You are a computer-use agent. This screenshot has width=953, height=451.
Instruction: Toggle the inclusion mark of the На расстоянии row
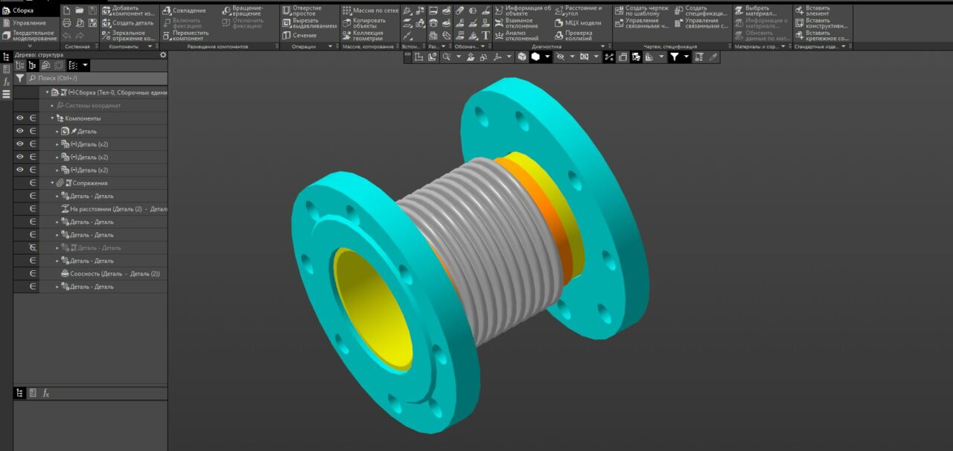pyautogui.click(x=33, y=209)
